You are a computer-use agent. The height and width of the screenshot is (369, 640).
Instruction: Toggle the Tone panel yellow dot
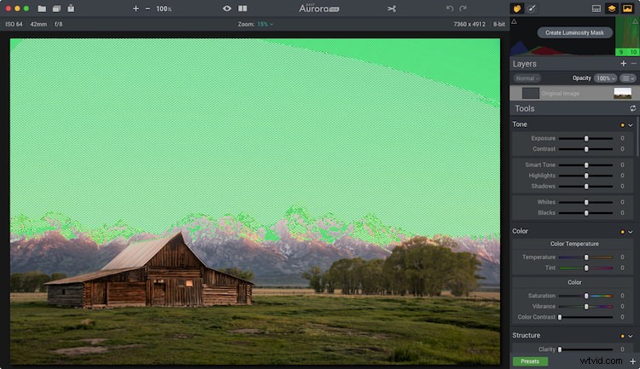[x=622, y=125]
